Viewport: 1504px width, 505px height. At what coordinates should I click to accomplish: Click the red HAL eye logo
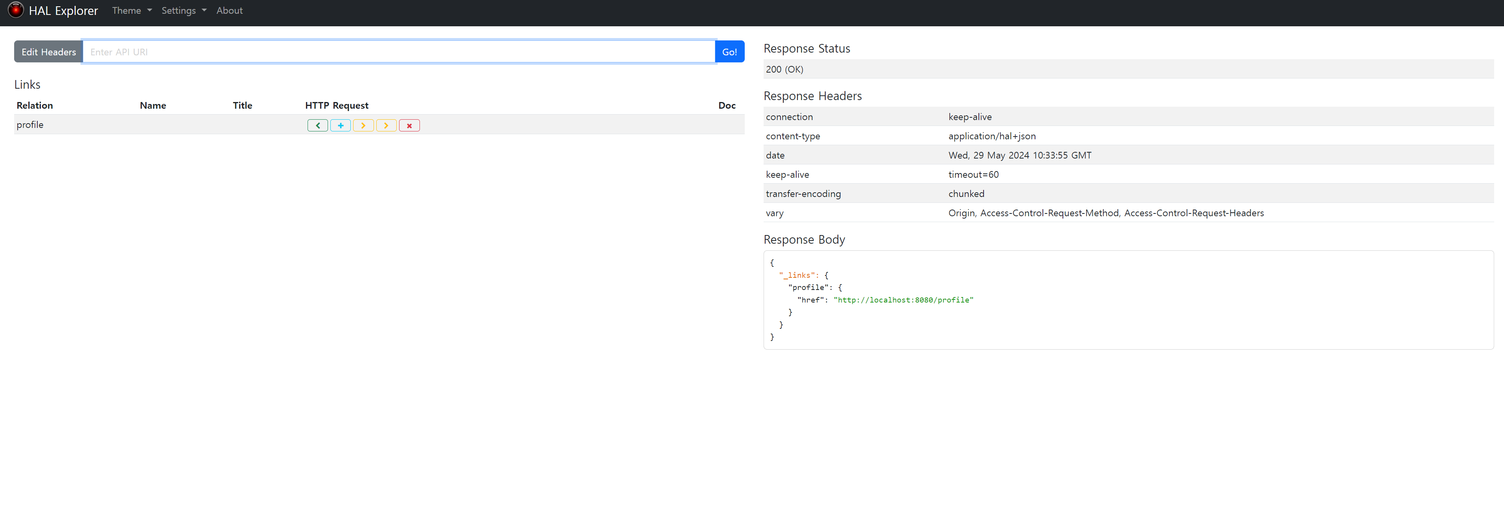pos(16,10)
